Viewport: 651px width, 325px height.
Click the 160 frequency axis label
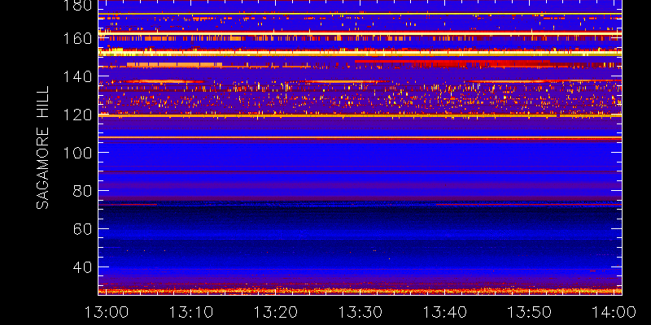click(77, 38)
